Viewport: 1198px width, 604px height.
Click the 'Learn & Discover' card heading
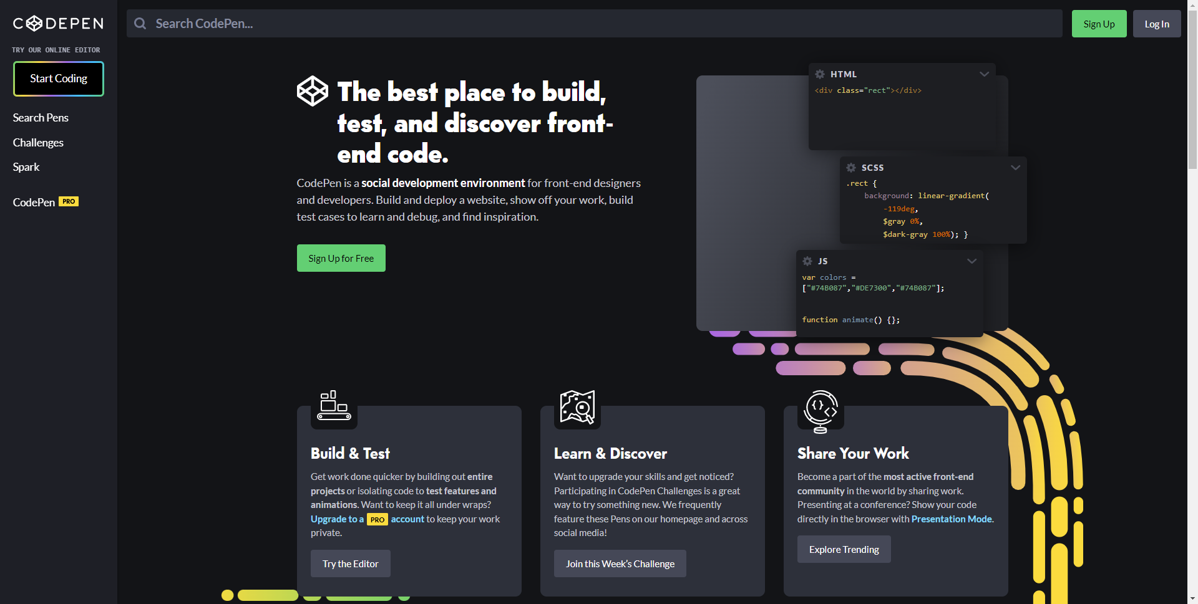(x=610, y=453)
